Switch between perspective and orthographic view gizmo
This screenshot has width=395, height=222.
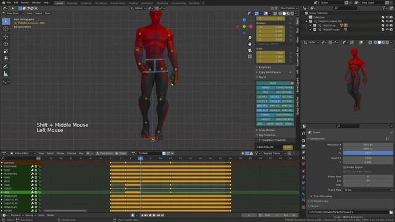tap(249, 57)
